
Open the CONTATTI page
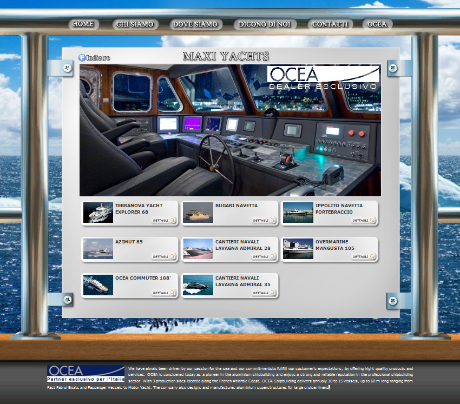coord(330,24)
